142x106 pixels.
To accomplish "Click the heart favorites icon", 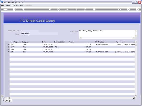I will point(50,9).
